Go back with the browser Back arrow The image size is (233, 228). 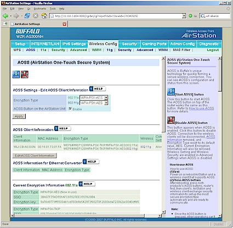5,16
